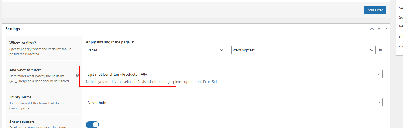
Task: Move Settings panel up with chevron
Action: [372, 29]
